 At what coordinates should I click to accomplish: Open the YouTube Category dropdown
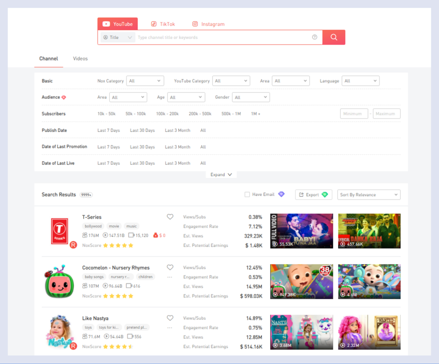231,81
